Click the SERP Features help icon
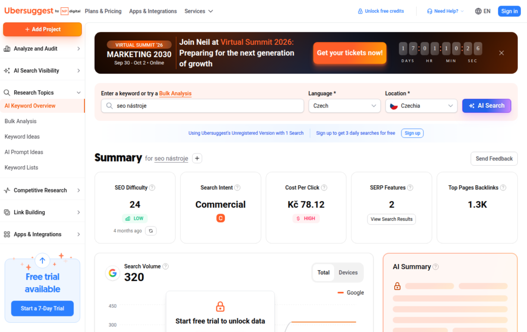The width and height of the screenshot is (527, 332). point(410,187)
